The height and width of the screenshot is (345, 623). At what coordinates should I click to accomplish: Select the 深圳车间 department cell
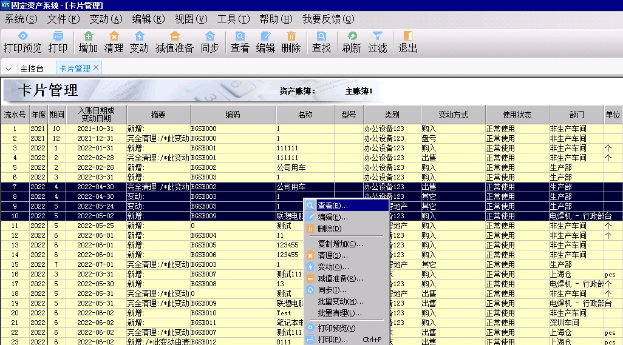576,323
